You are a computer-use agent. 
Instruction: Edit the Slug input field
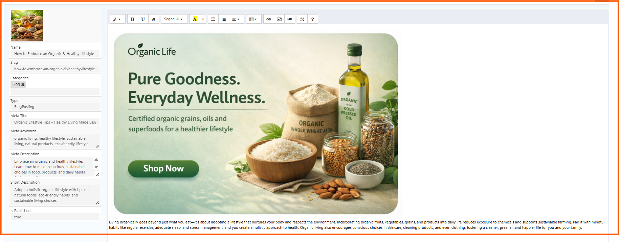[x=55, y=69]
